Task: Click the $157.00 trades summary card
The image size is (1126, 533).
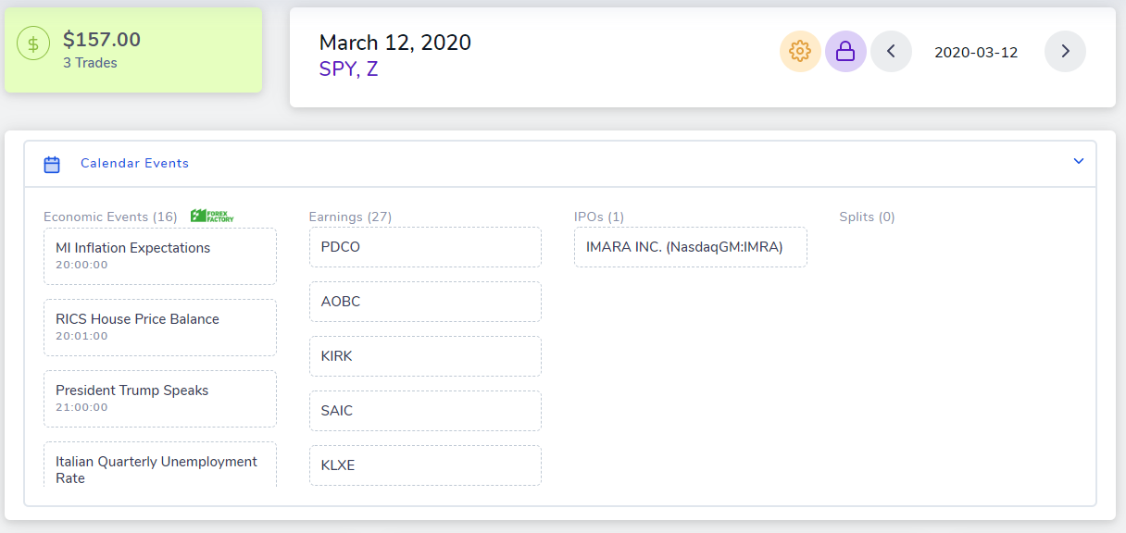Action: (133, 50)
